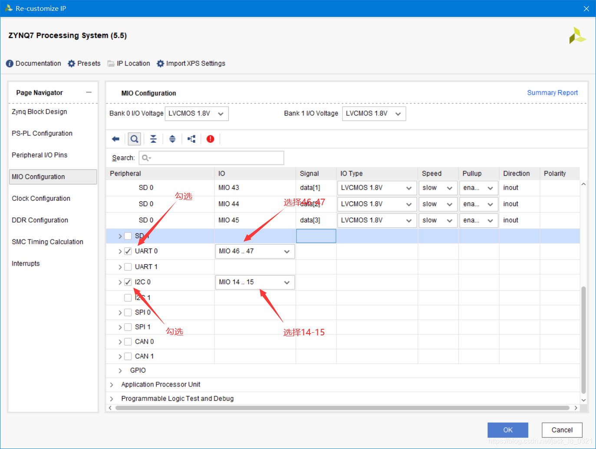
Task: Click the IO Type column header
Action: tap(377, 174)
